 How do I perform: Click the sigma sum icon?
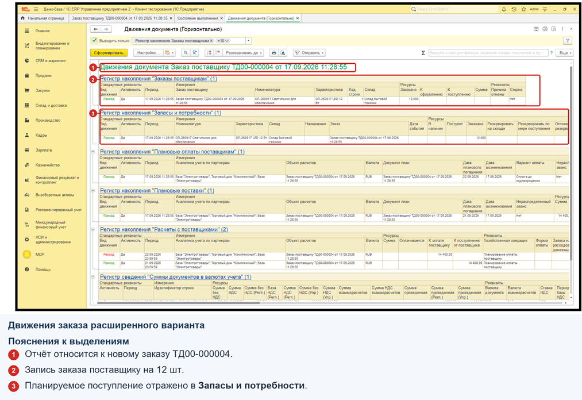(x=423, y=53)
